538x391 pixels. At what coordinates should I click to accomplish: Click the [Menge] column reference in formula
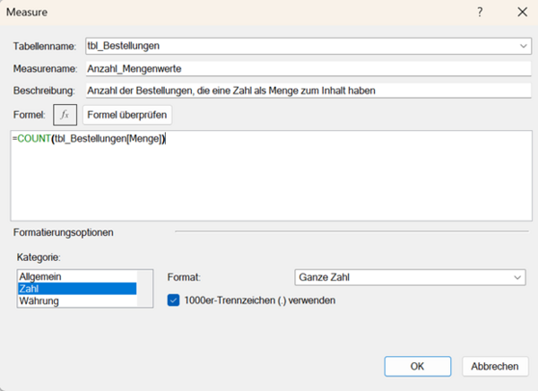pyautogui.click(x=143, y=138)
